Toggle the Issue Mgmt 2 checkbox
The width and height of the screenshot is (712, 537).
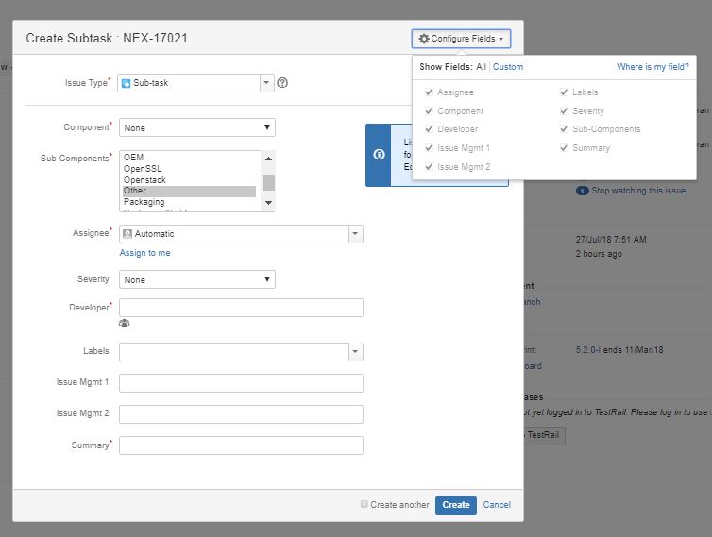click(x=429, y=167)
